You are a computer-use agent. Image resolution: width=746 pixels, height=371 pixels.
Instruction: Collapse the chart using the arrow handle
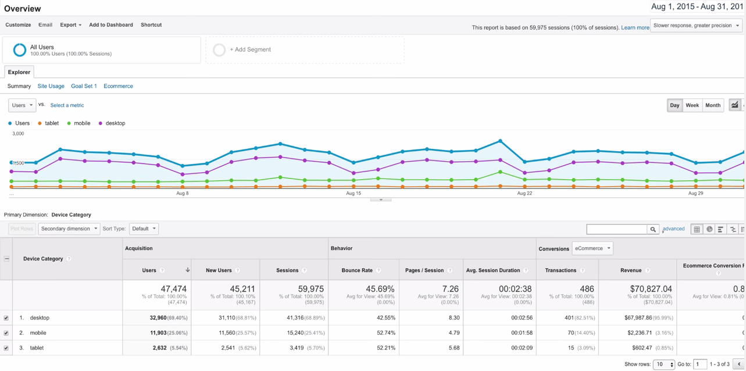point(381,199)
